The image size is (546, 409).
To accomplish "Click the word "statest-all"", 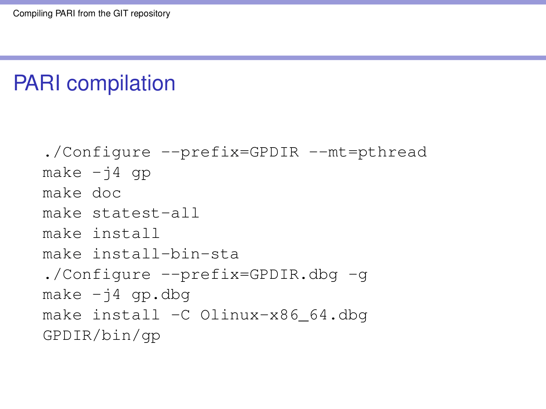I will 146,213.
